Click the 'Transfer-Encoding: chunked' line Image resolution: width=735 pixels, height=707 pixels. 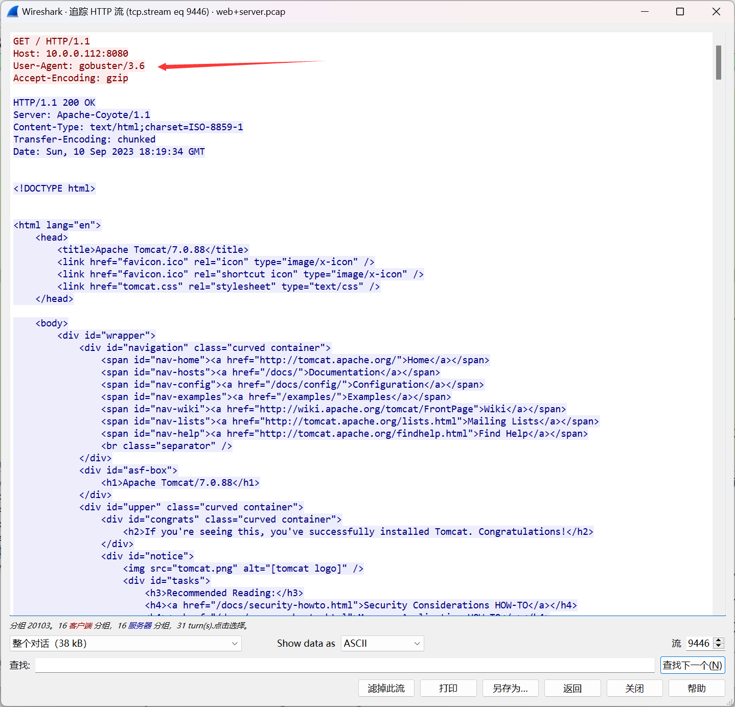tap(84, 139)
